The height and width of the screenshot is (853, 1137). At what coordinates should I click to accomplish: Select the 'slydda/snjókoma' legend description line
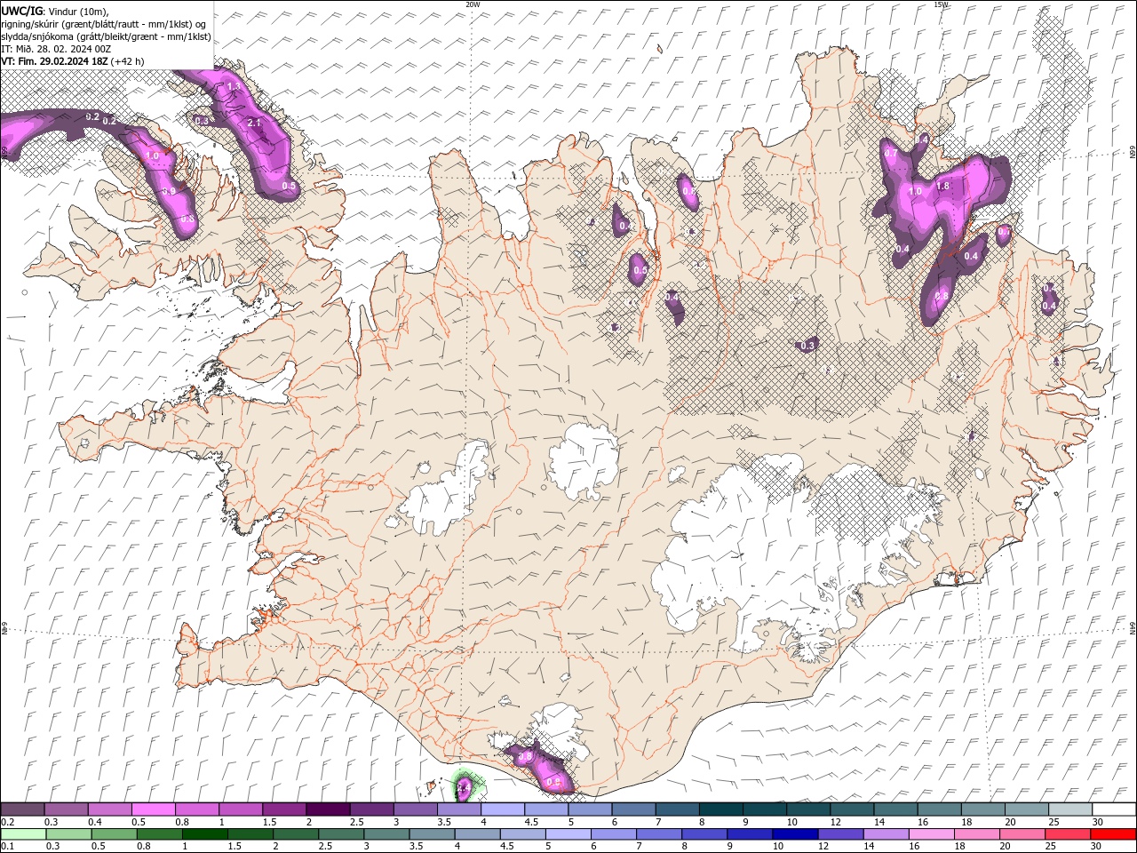click(x=106, y=36)
